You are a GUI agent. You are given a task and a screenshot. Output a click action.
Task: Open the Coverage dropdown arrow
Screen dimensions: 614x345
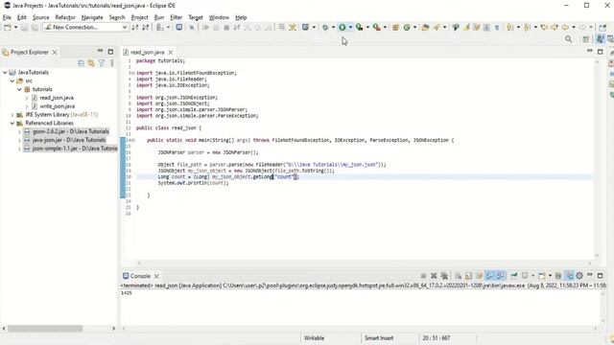click(367, 28)
